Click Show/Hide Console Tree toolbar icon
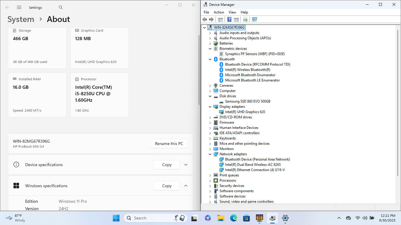The height and width of the screenshot is (225, 401). click(x=220, y=19)
